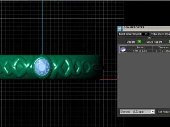This screenshot has height=127, width=170.
Task: Click the gem quantity '1' cell
Action: 157,51
